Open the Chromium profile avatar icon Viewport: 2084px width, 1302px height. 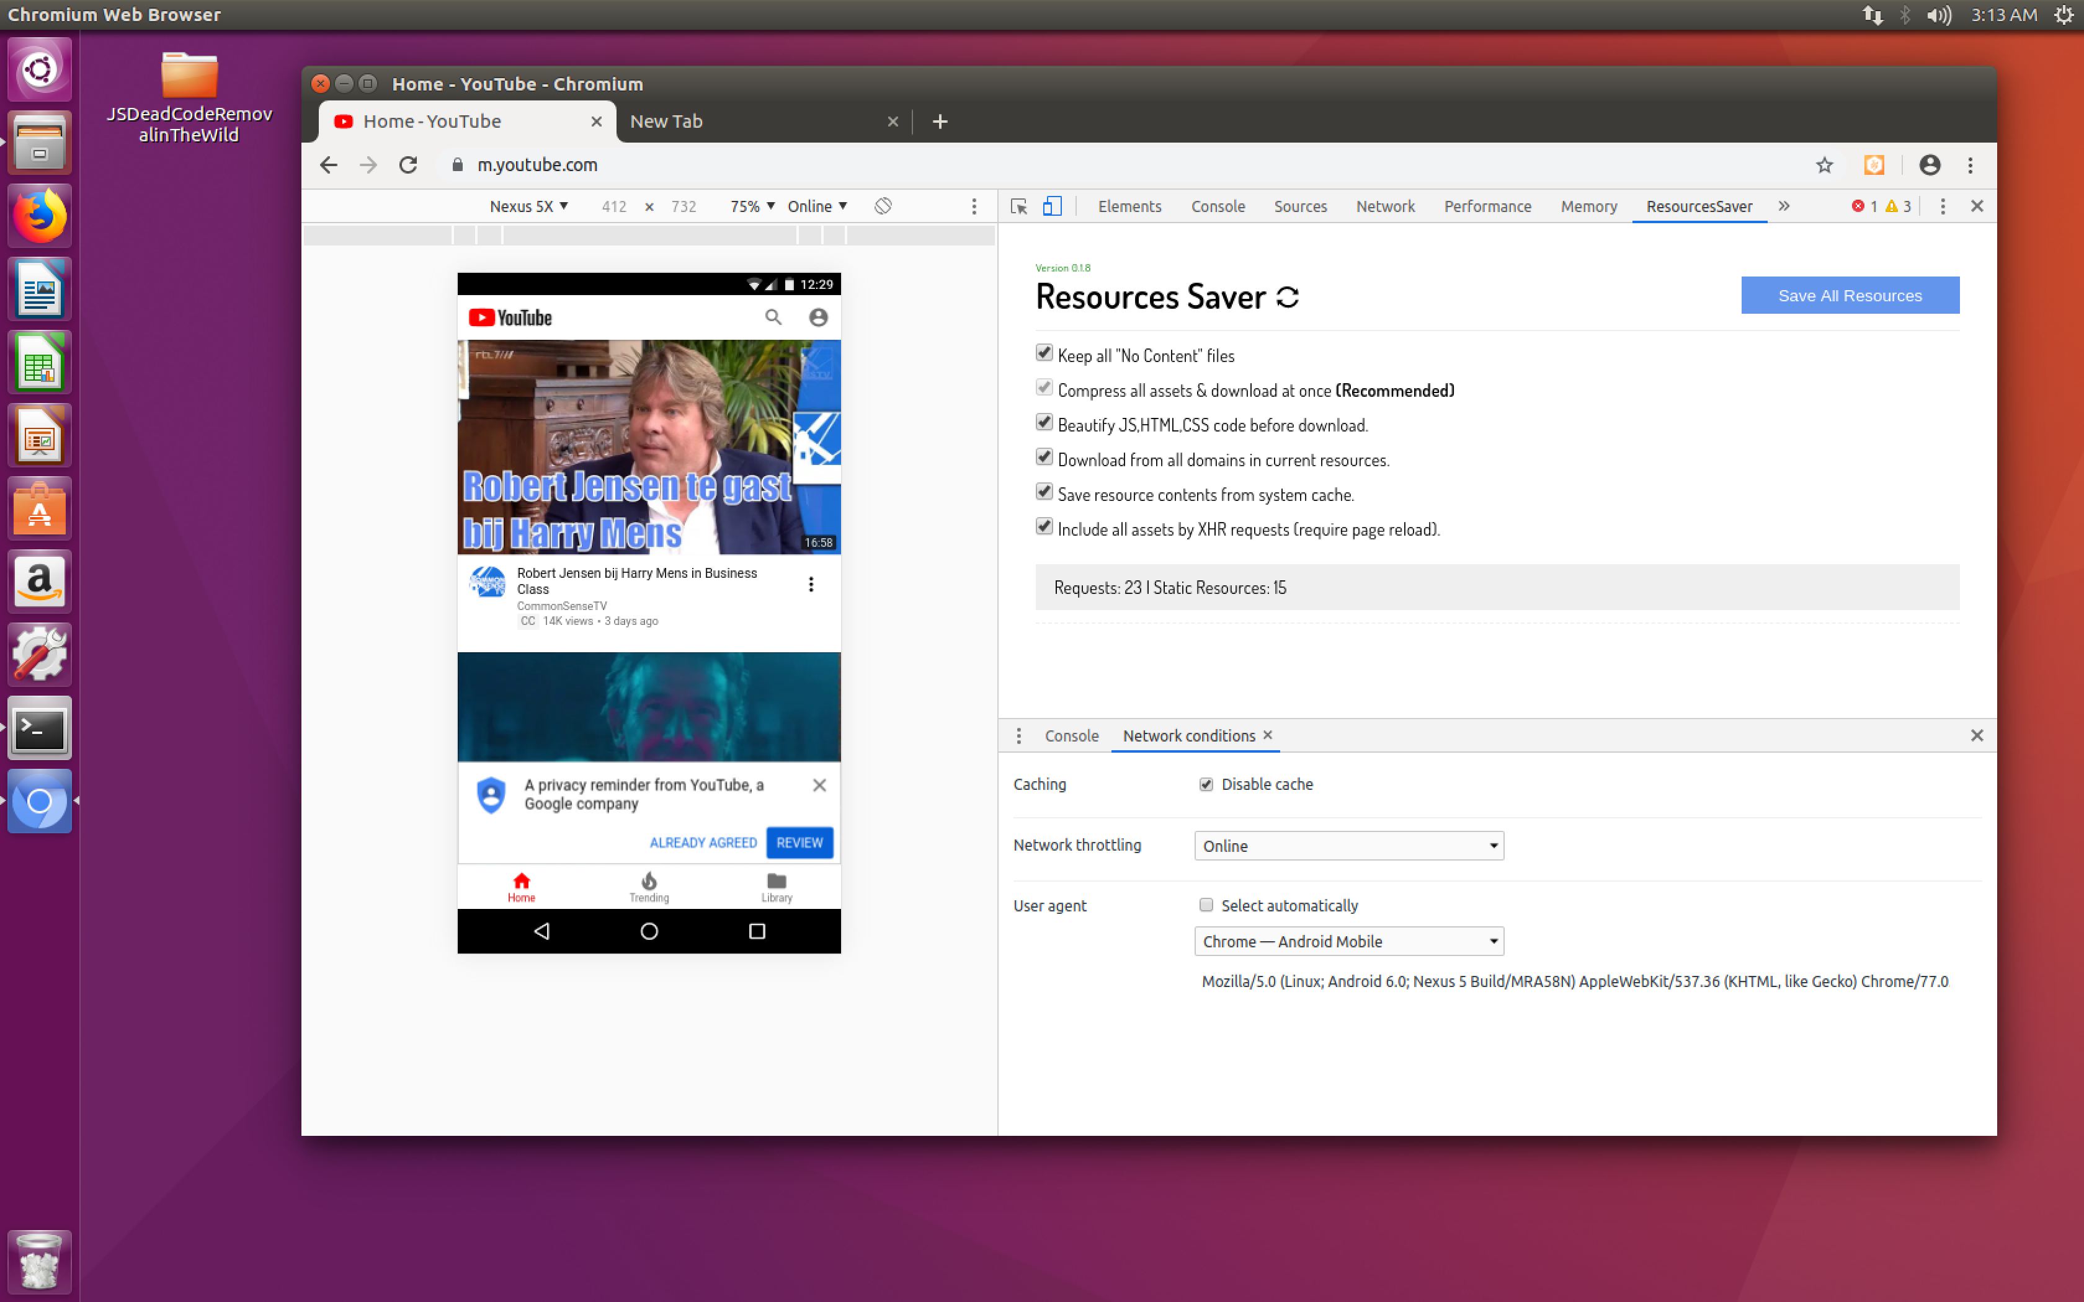coord(1929,164)
